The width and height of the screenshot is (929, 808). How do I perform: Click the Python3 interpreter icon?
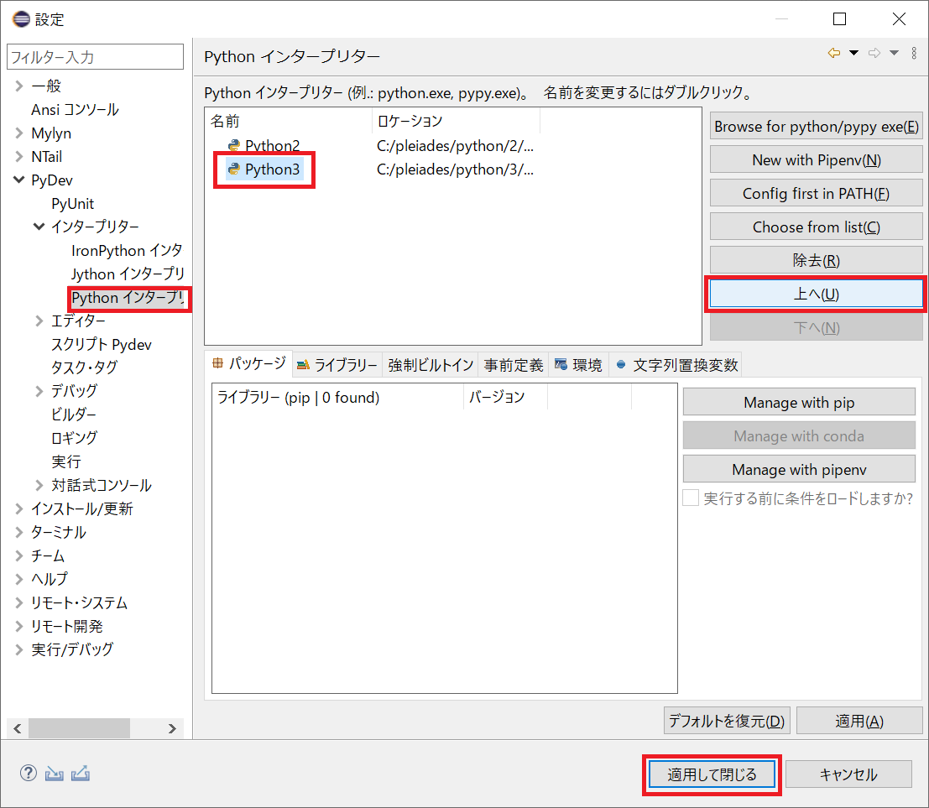pos(234,169)
